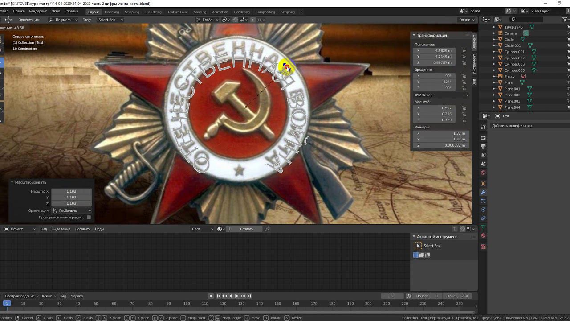Click the snap magnet icon in viewport header
Viewport: 570px width, 321px height.
236,20
